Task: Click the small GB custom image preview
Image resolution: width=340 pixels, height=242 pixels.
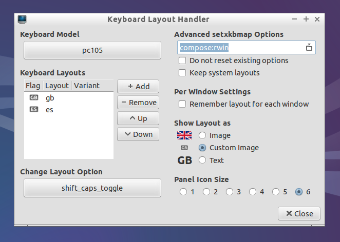Action: 184,148
